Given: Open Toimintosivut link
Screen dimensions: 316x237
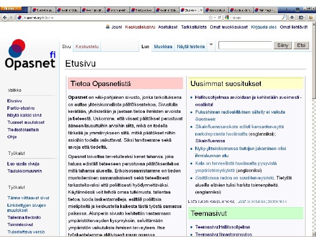Looking at the screenshot, I should tap(20, 225).
